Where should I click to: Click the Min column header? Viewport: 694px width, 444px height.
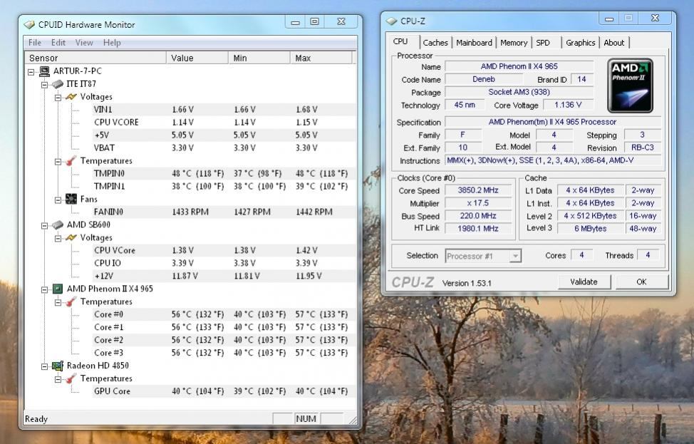[259, 58]
